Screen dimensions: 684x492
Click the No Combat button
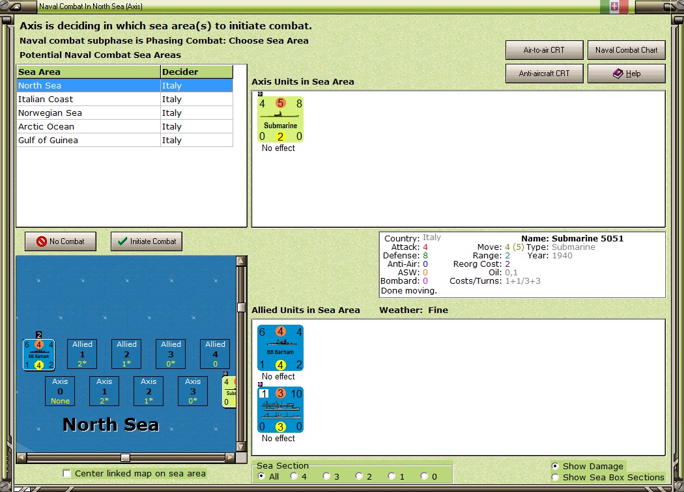(60, 241)
